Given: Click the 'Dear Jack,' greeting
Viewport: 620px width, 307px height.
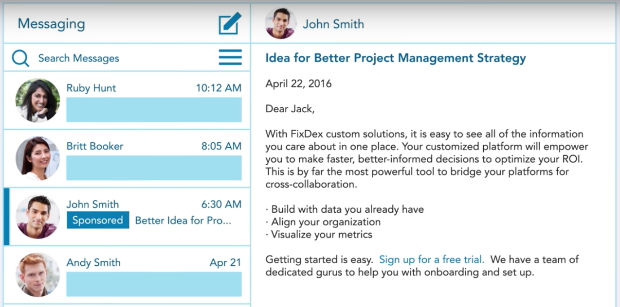Looking at the screenshot, I should click(x=290, y=109).
